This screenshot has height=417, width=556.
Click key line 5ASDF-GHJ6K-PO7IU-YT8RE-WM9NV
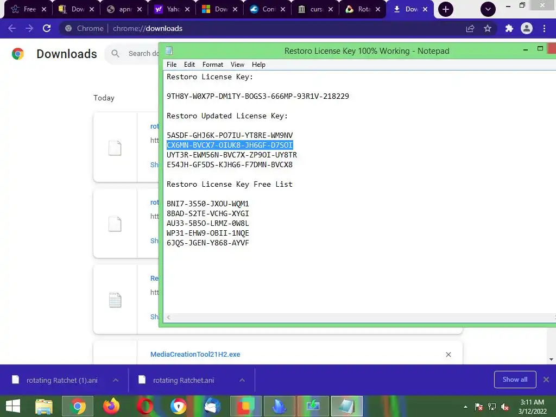pos(230,135)
